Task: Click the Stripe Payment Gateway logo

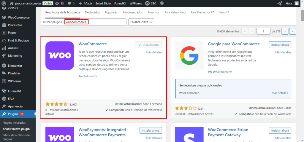Action: [189, 135]
